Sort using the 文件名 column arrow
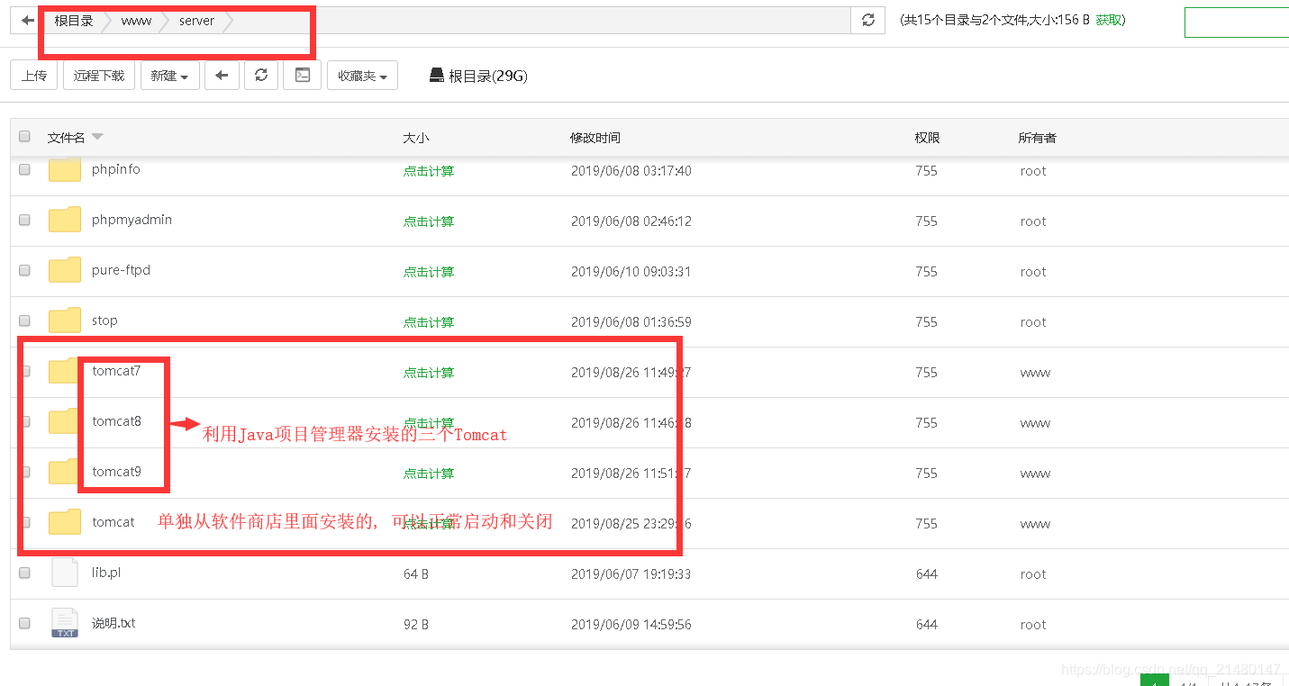This screenshot has height=686, width=1289. 97,137
